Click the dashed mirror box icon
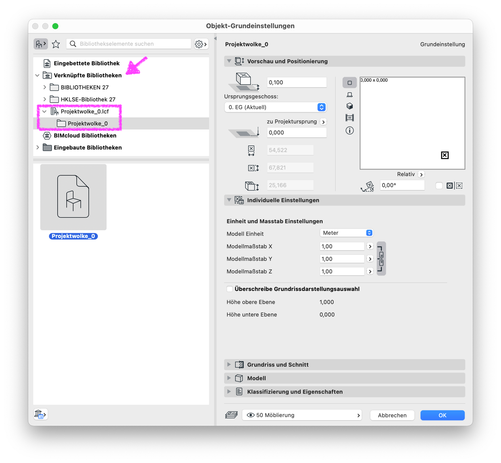The image size is (501, 463). (459, 186)
